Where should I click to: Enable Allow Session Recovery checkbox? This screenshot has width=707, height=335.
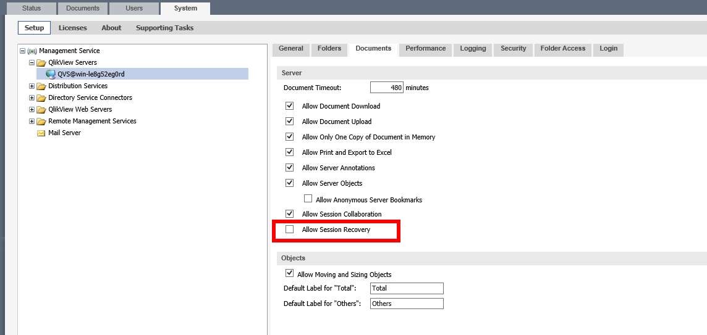pyautogui.click(x=289, y=230)
